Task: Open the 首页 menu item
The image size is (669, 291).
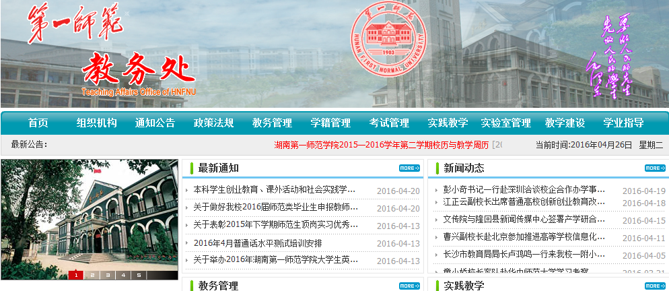Action: pyautogui.click(x=38, y=123)
